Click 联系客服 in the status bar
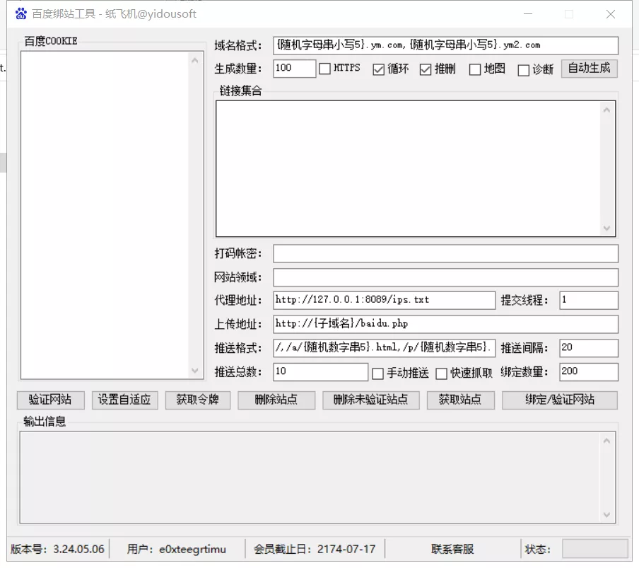This screenshot has width=639, height=568. click(452, 549)
